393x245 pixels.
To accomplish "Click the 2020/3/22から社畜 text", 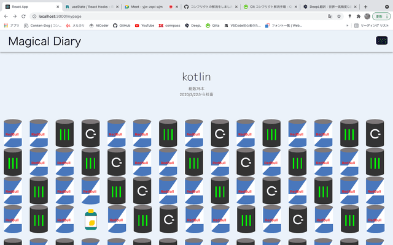I will [196, 94].
